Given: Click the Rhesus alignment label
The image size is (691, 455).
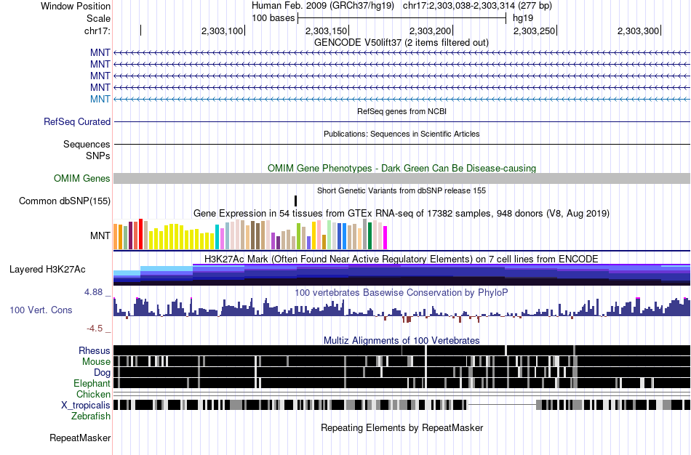Looking at the screenshot, I should [x=95, y=350].
